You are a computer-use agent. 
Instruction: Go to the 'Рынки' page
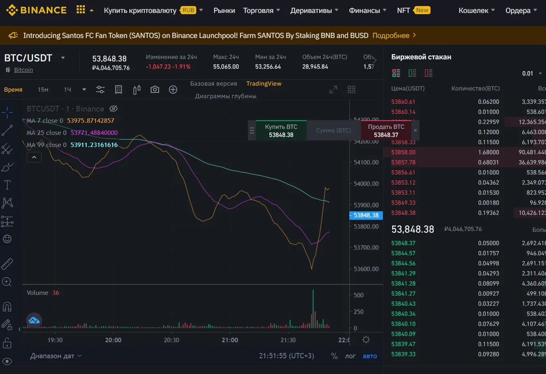pos(224,11)
